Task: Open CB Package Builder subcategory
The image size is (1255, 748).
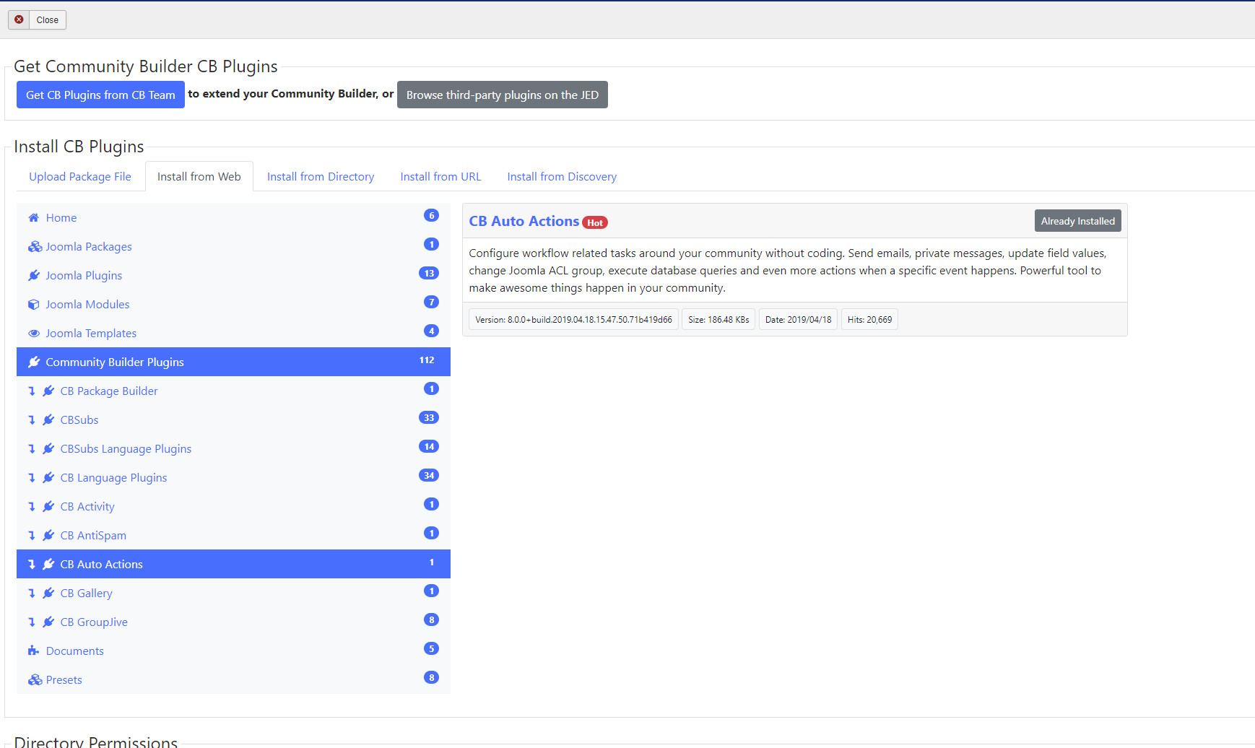Action: 233,391
